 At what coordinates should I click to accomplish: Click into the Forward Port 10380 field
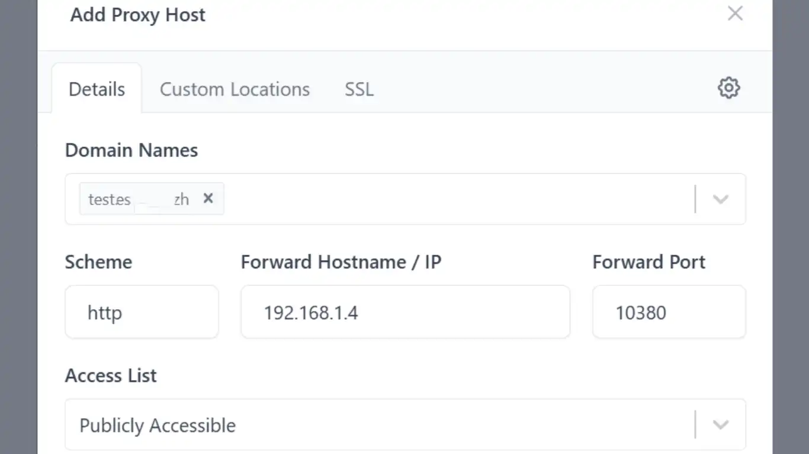(669, 312)
